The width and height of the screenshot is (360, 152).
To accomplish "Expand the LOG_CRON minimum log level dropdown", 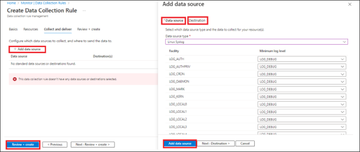I will (x=302, y=74).
